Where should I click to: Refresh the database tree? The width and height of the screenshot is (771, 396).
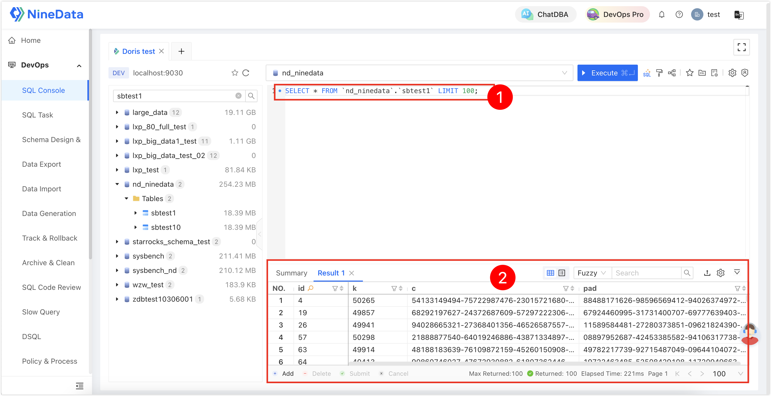(x=246, y=73)
